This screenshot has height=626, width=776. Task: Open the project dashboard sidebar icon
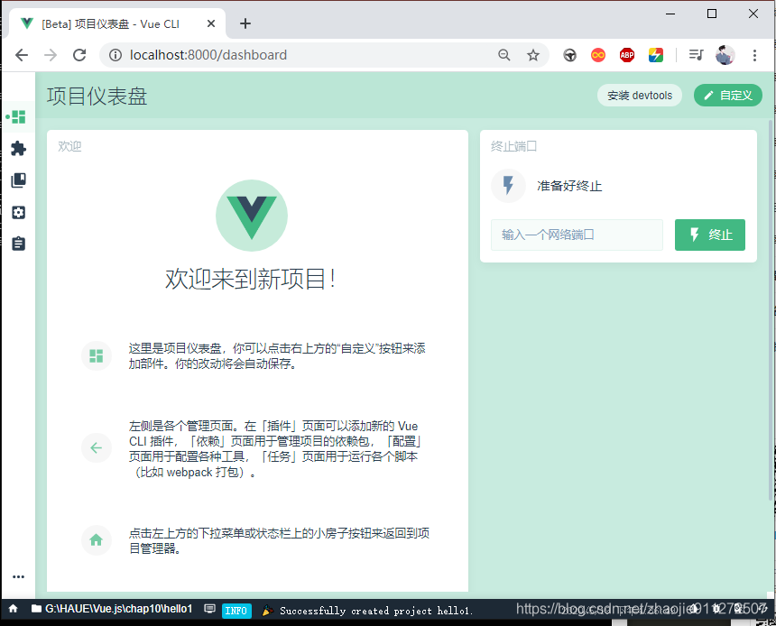click(18, 116)
